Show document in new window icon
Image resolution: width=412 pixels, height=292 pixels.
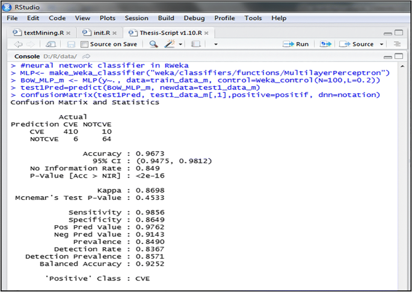coord(51,44)
